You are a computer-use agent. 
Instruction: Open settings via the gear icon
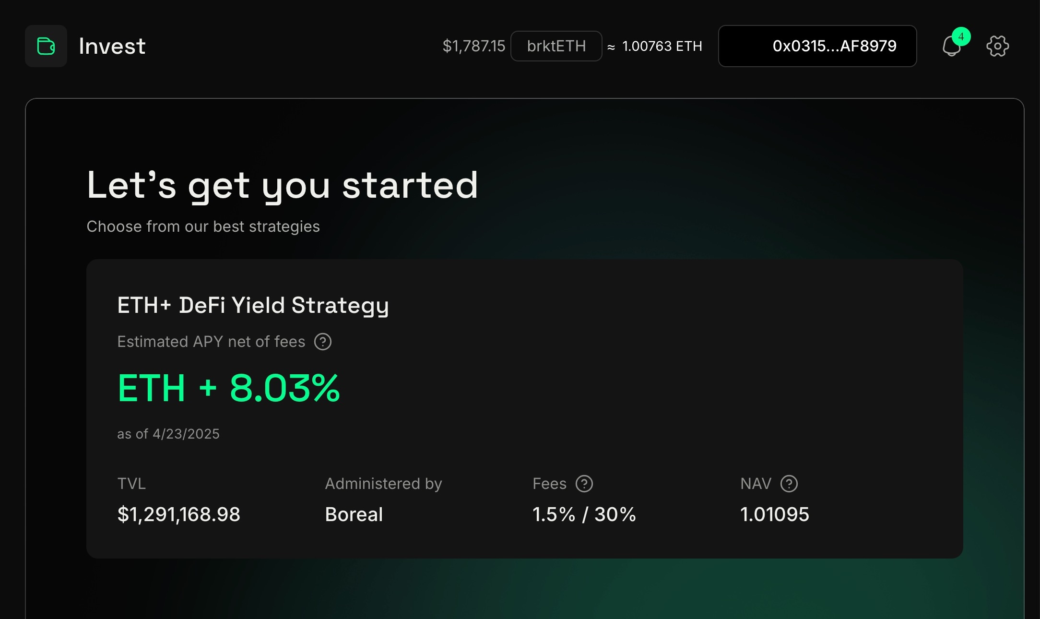pyautogui.click(x=997, y=46)
